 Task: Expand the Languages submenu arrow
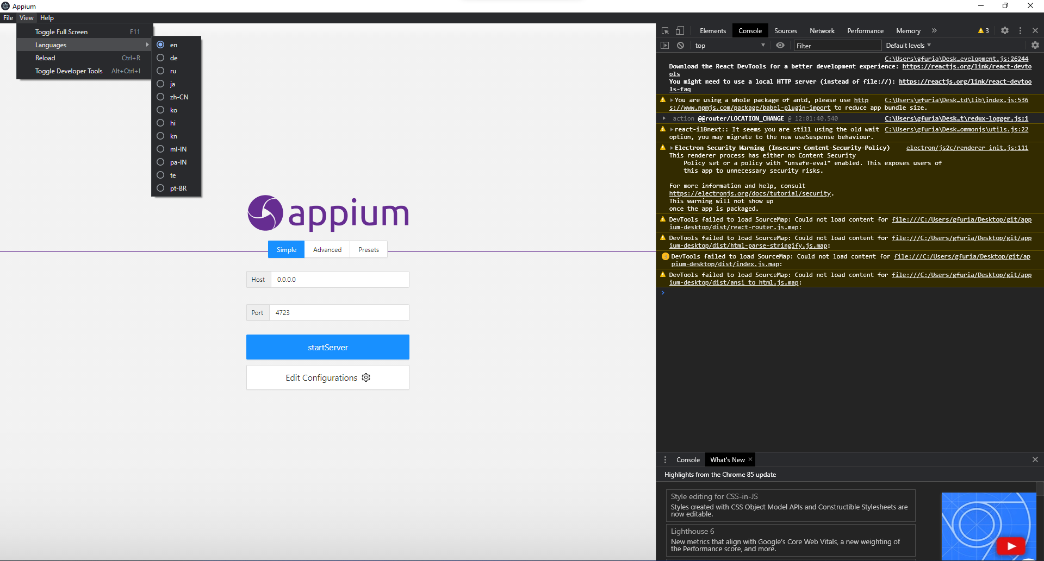(147, 45)
